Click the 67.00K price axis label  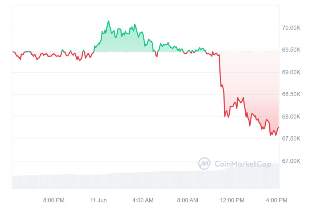290,161
